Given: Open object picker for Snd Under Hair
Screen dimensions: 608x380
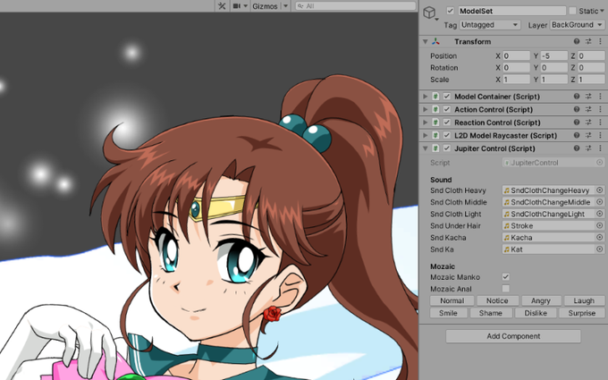Looking at the screenshot, I should 599,225.
